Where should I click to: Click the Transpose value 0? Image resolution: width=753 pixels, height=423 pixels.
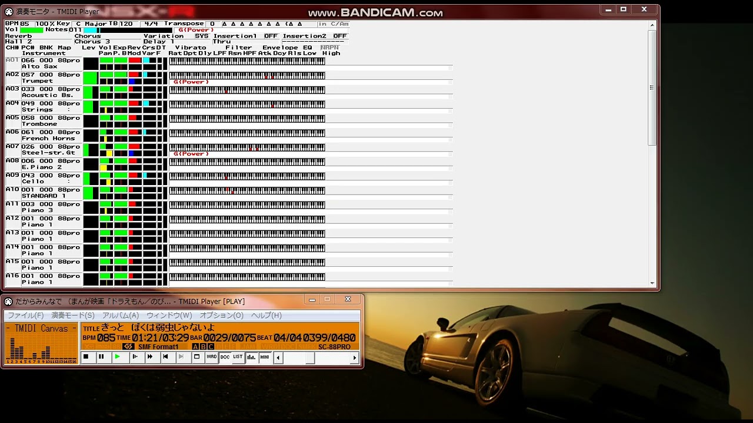pos(212,24)
